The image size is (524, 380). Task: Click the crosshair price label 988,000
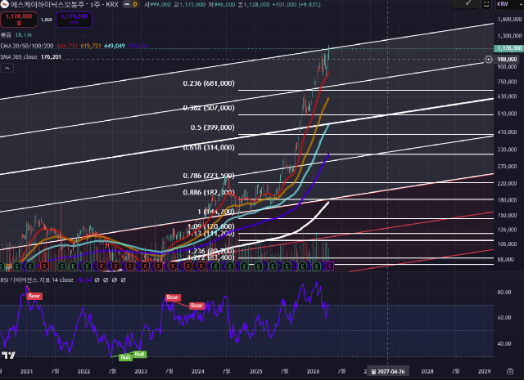tap(507, 59)
